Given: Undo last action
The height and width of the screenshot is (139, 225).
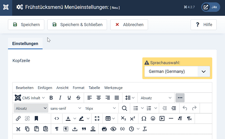Looking at the screenshot, I should pyautogui.click(x=185, y=108).
